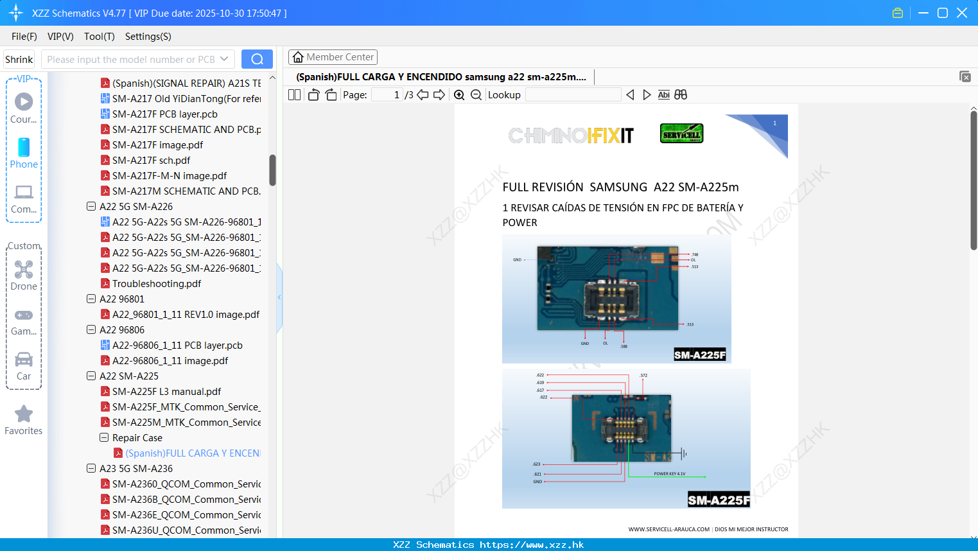Image resolution: width=978 pixels, height=551 pixels.
Task: Open SM-A217F-M-N image.pdf
Action: coord(170,175)
